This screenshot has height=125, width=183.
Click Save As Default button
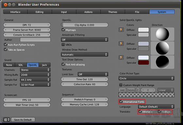point(23,120)
